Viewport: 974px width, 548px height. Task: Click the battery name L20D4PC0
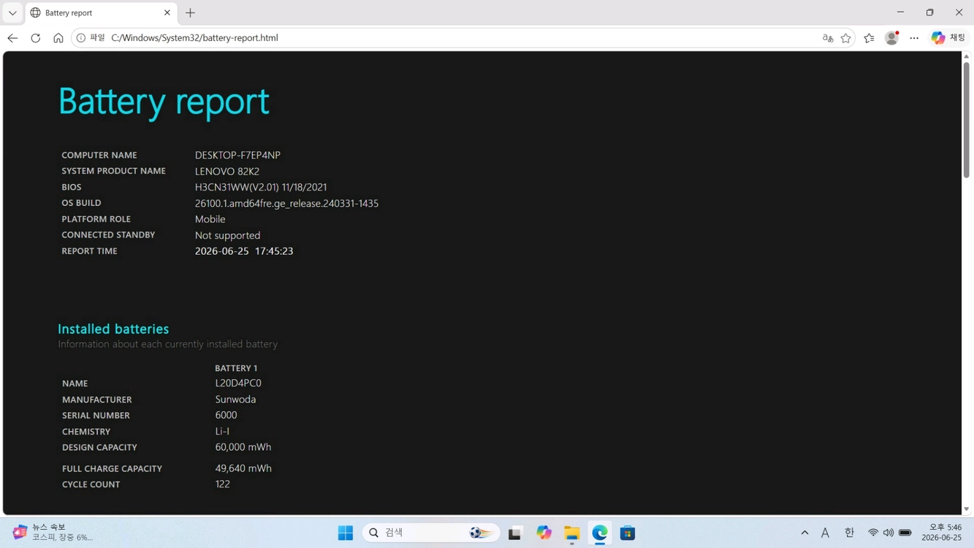(238, 383)
